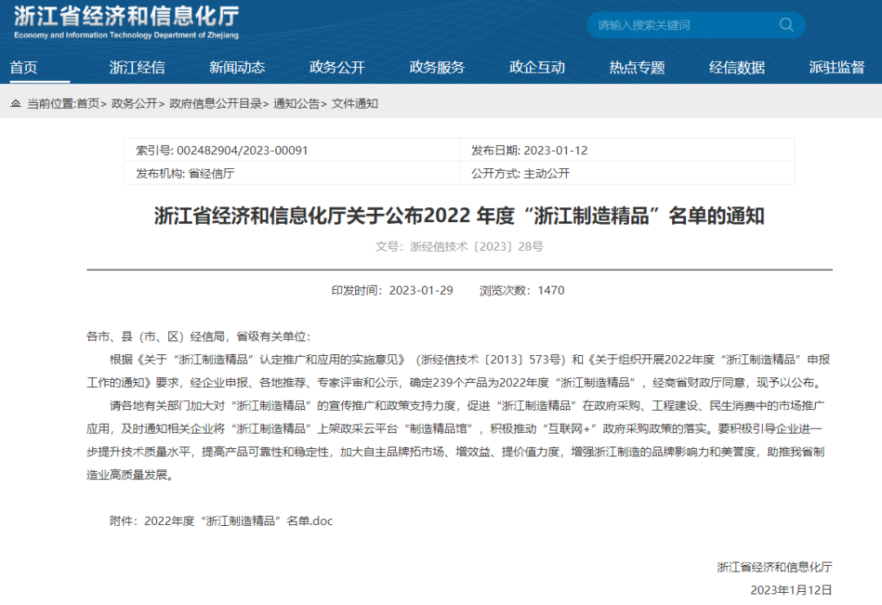Click 文件通知 breadcrumb link
The image size is (882, 605).
point(354,104)
